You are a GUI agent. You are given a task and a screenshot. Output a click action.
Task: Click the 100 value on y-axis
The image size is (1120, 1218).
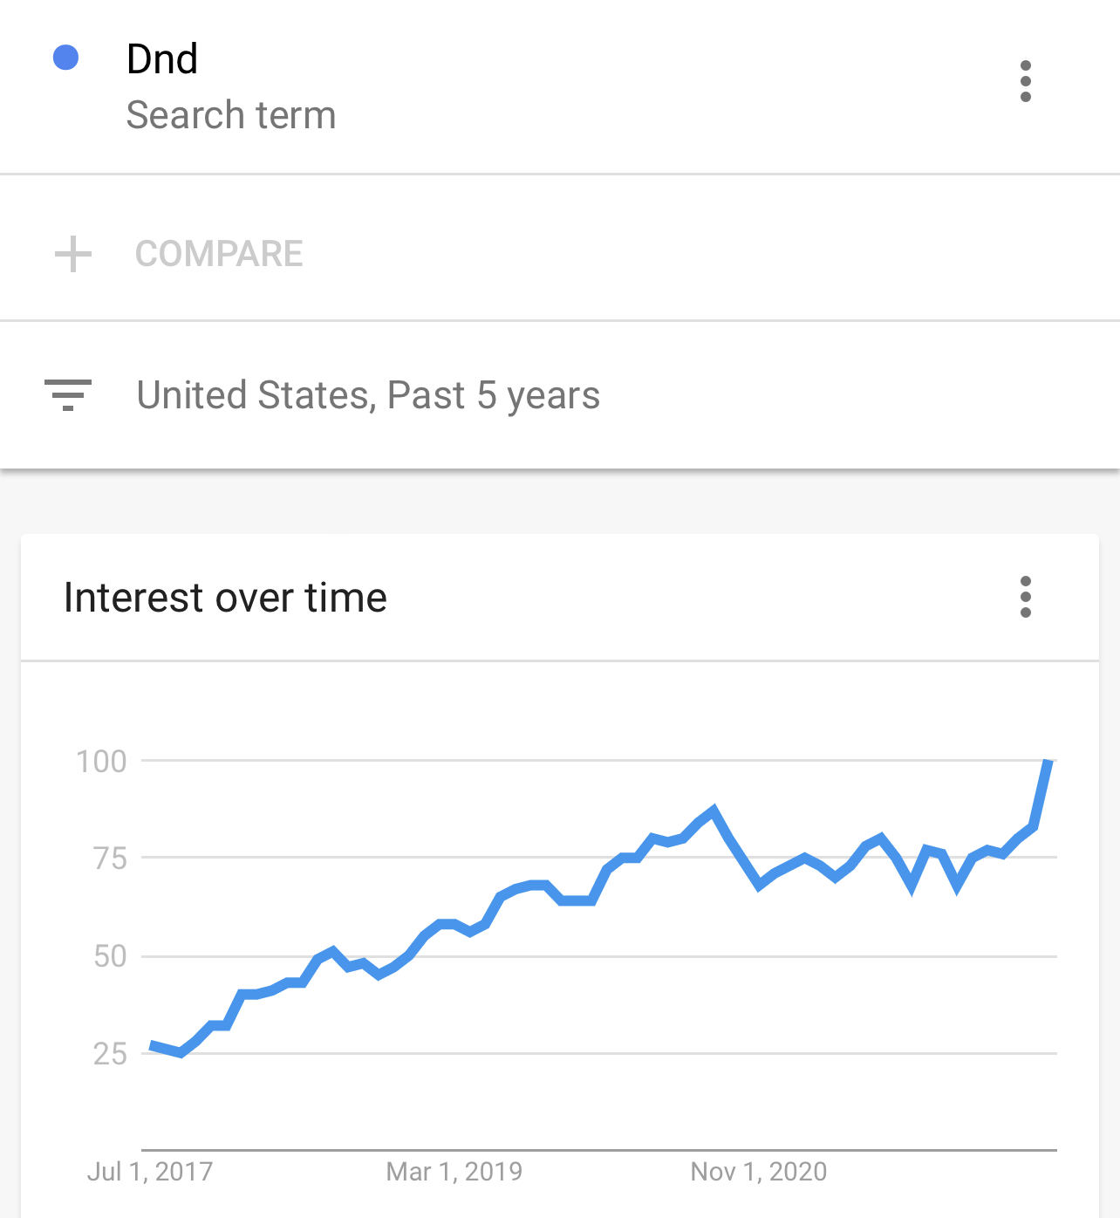[x=102, y=761]
